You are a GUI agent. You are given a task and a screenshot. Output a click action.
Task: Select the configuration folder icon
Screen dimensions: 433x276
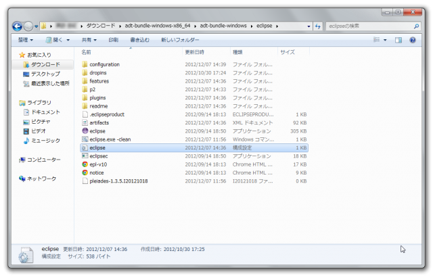[x=85, y=64]
